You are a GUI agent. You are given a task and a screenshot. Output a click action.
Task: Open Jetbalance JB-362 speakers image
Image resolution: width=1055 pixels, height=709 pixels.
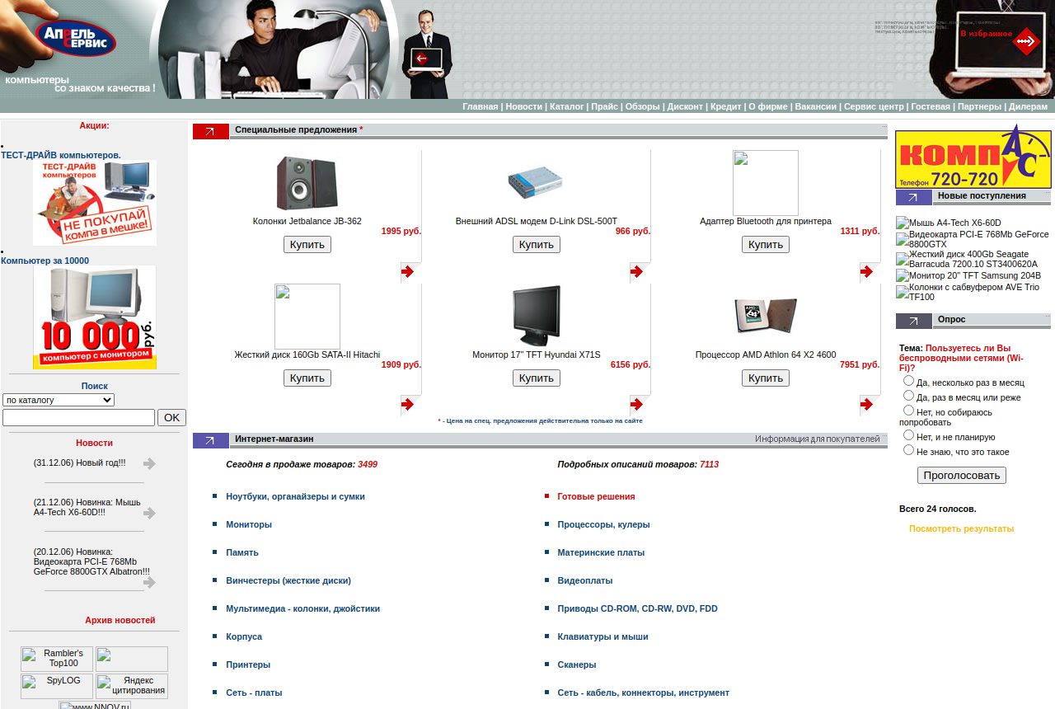click(x=307, y=183)
